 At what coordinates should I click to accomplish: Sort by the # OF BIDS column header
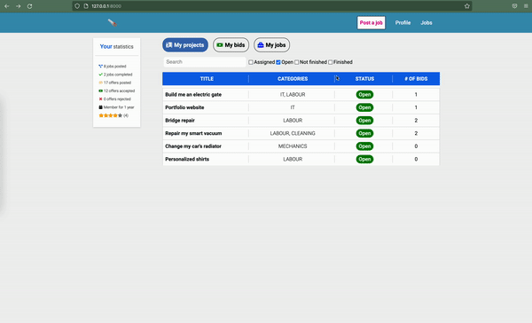point(416,79)
